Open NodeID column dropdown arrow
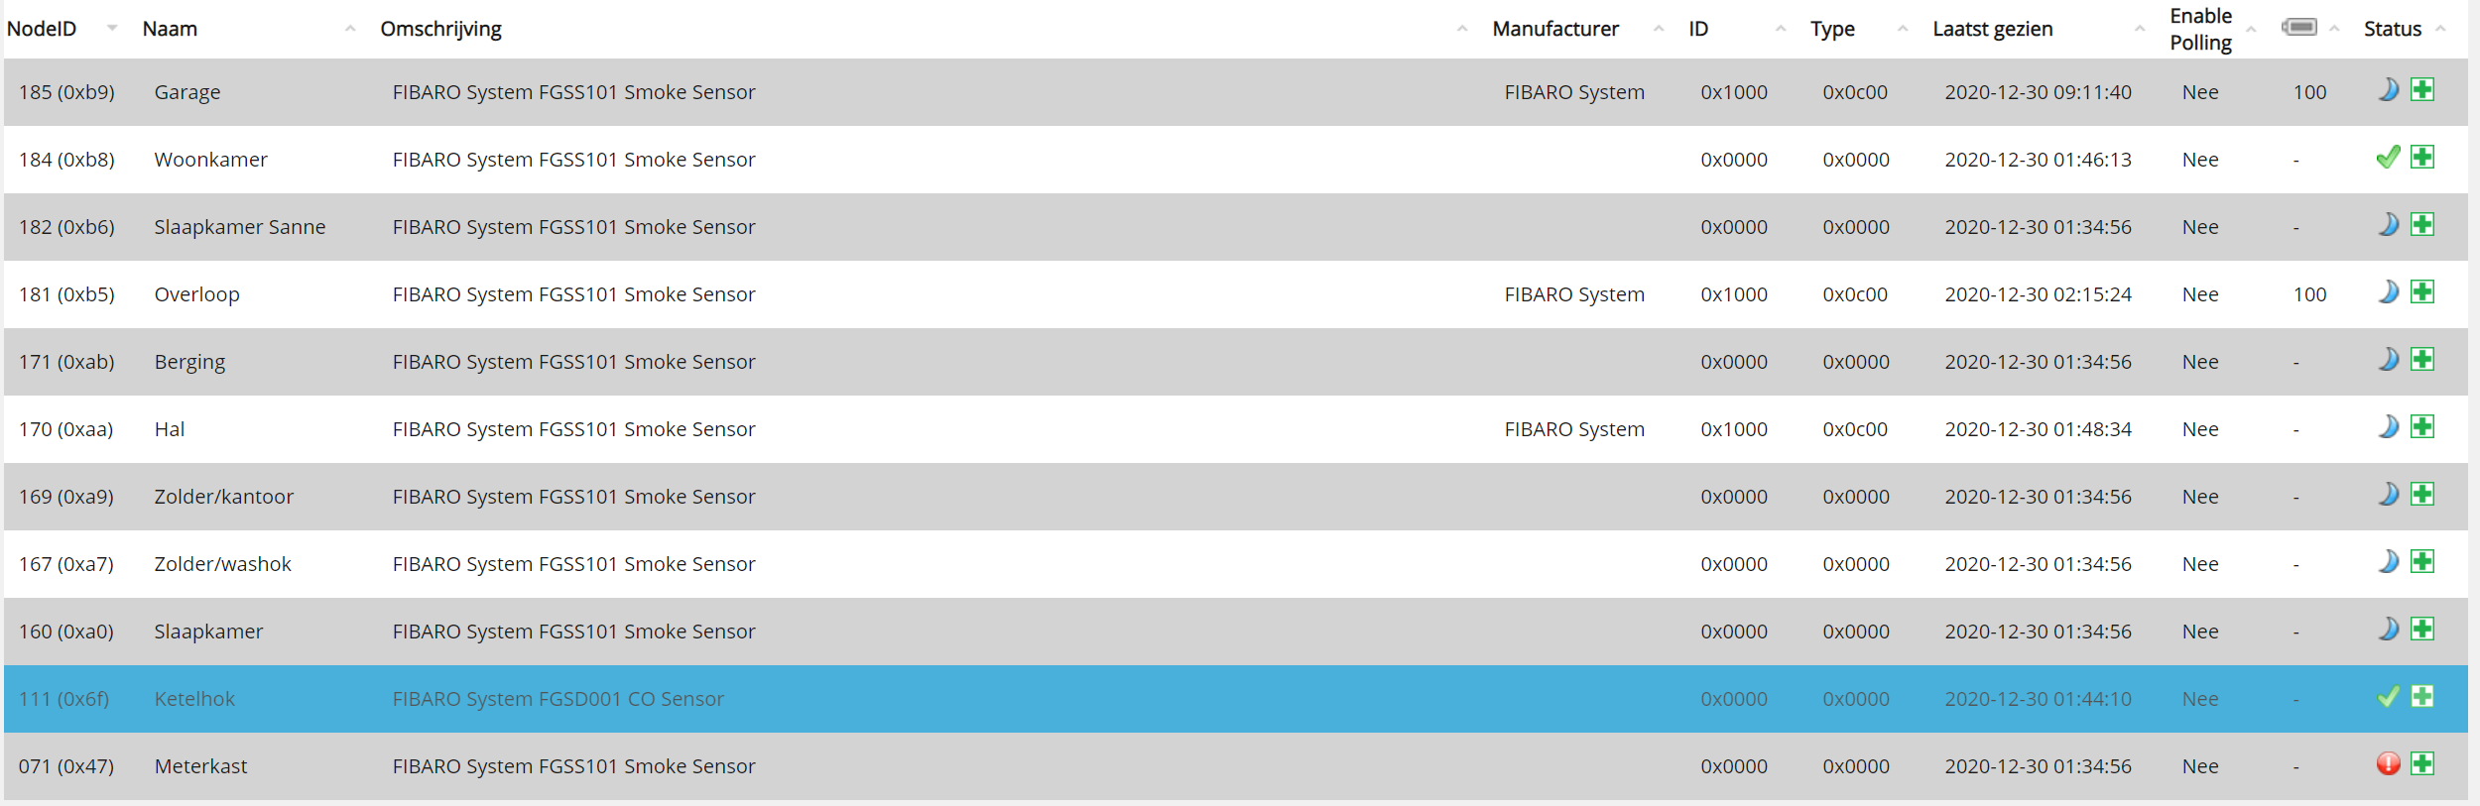Screen dimensions: 2480x806 [x=112, y=29]
